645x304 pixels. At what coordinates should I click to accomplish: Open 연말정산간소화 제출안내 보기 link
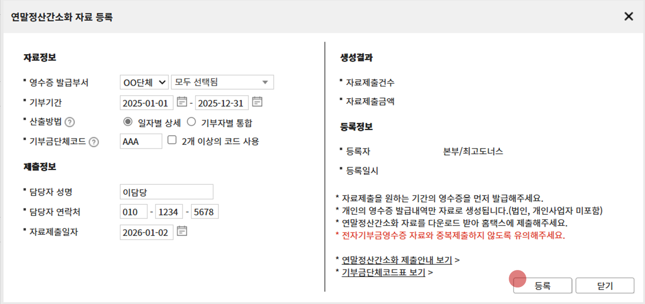pos(397,260)
